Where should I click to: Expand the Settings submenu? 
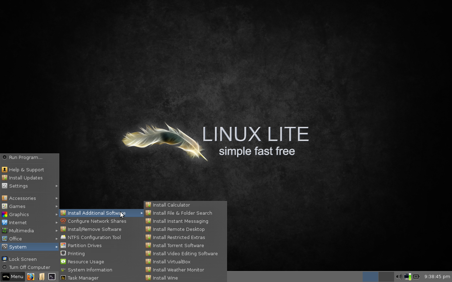coord(30,186)
